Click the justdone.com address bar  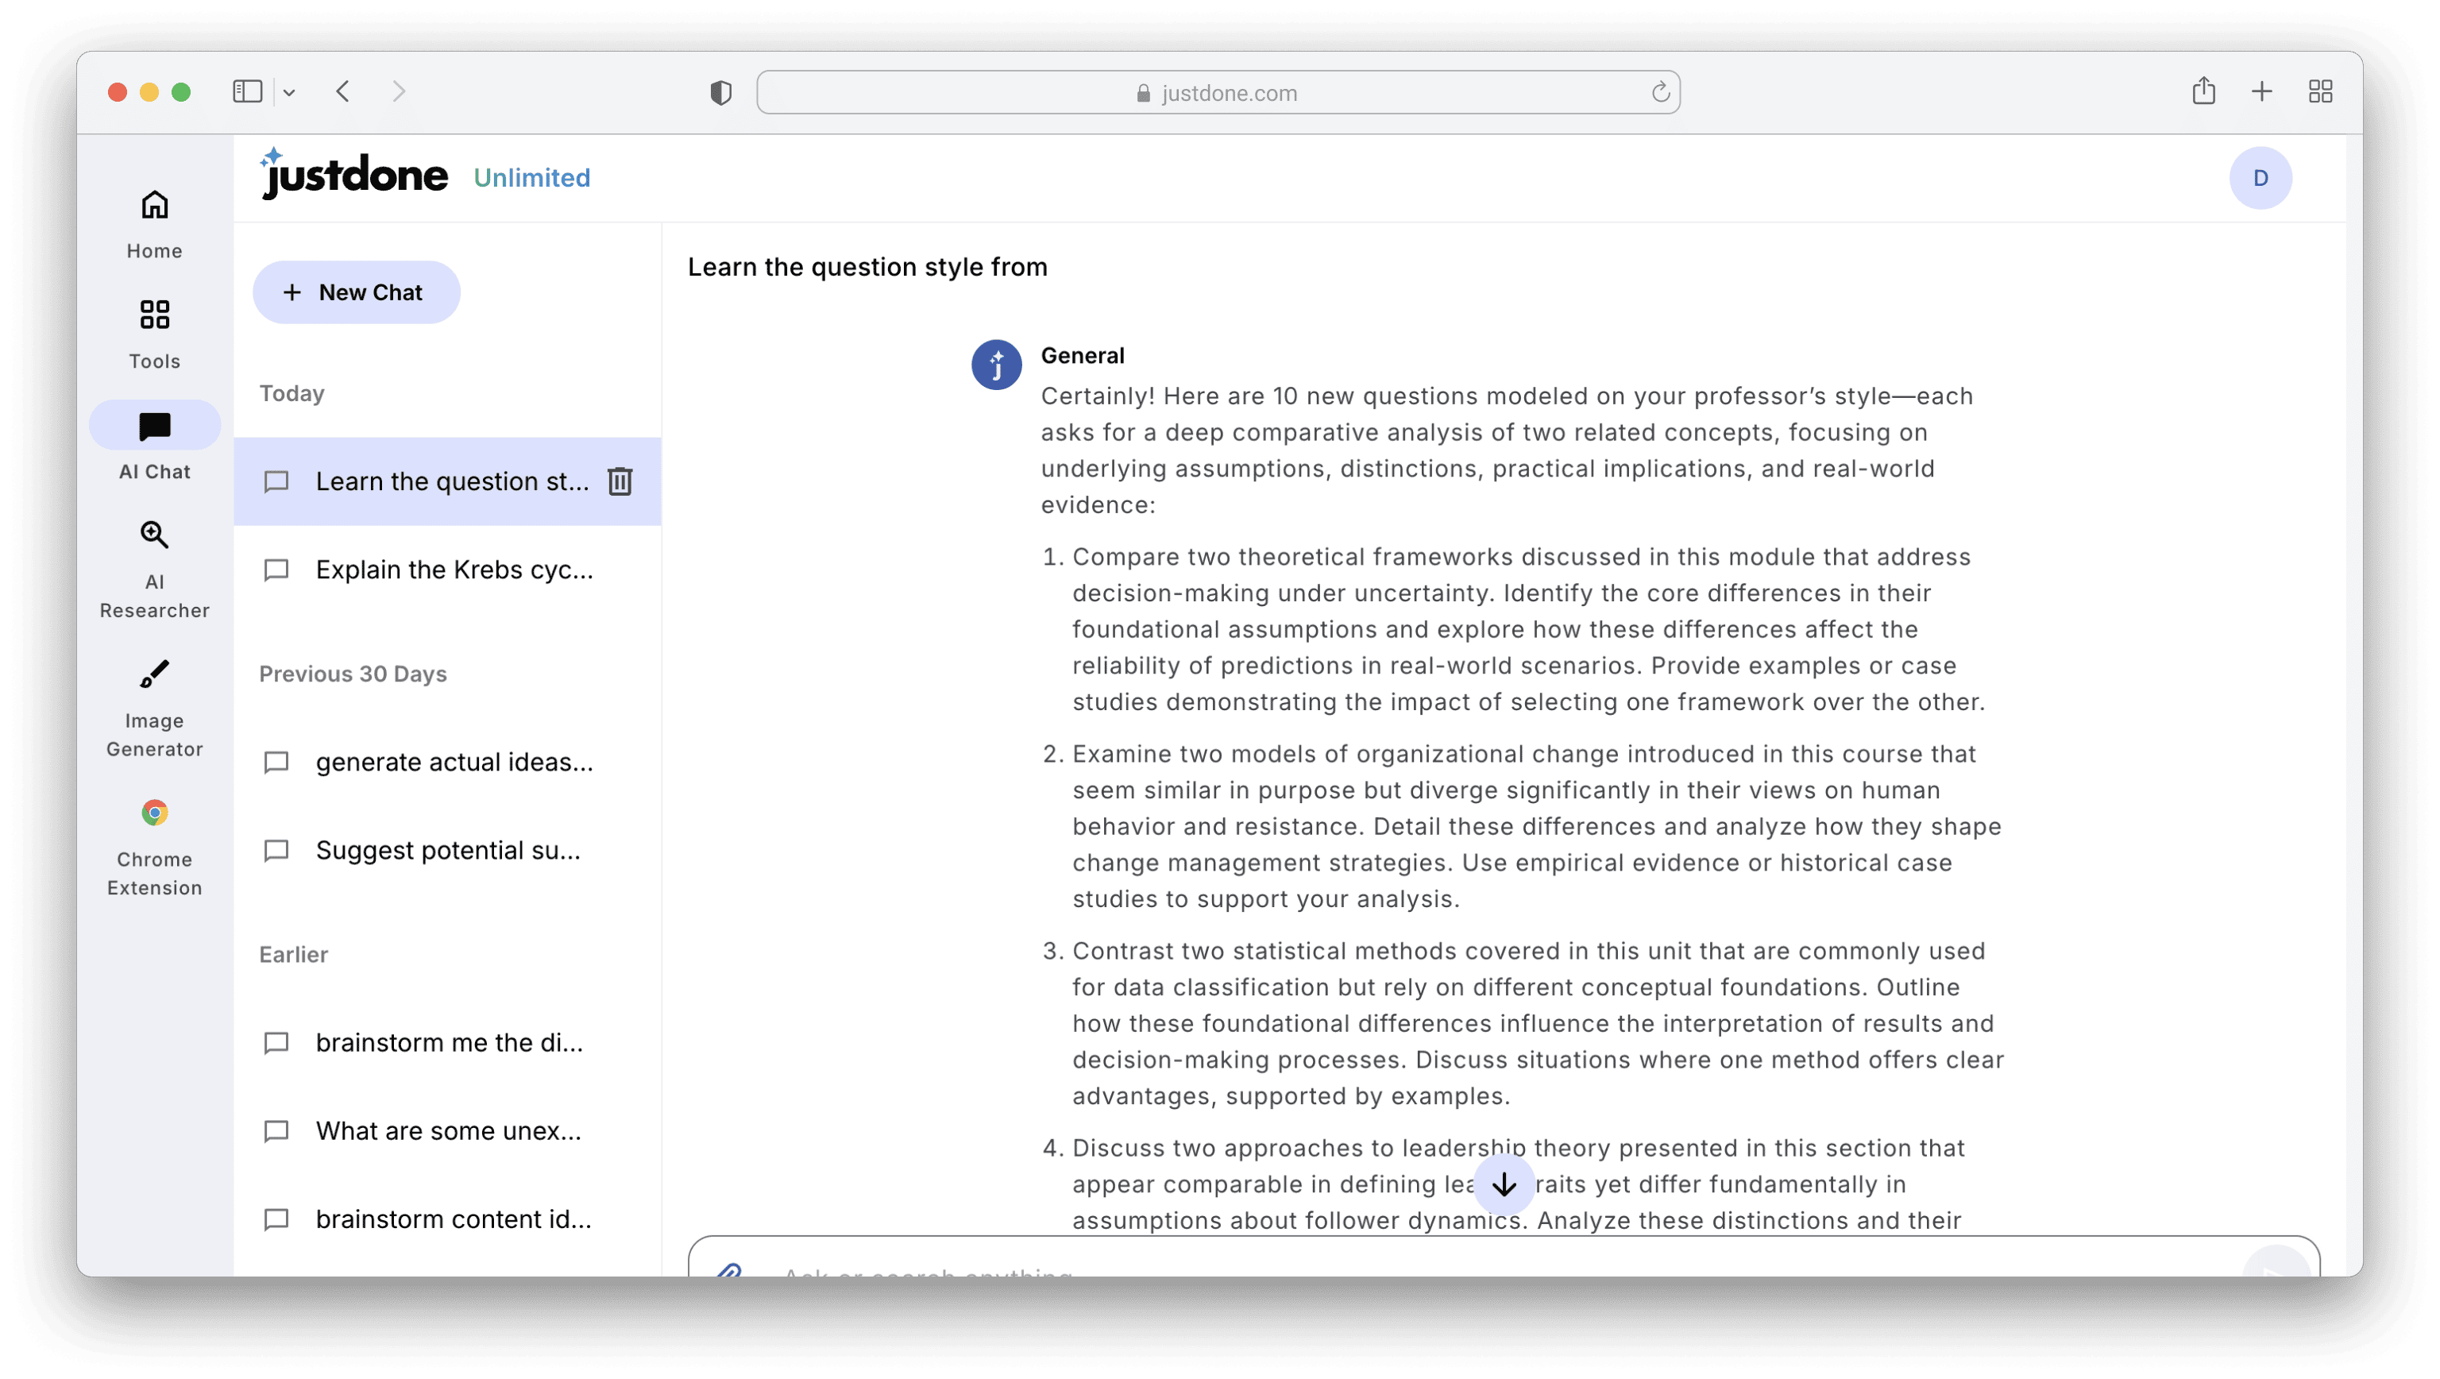pyautogui.click(x=1217, y=93)
